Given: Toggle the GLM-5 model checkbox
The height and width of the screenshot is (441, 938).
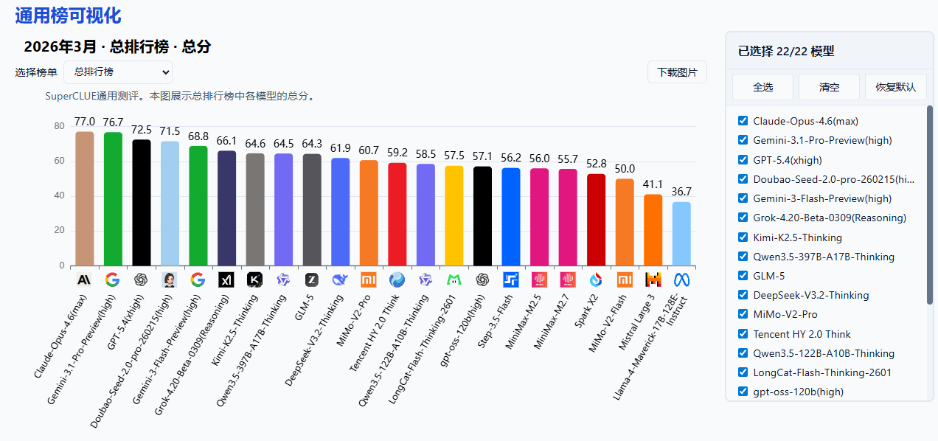Looking at the screenshot, I should 743,276.
